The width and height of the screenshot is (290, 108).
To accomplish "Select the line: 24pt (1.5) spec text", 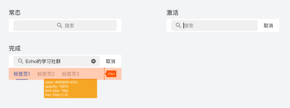I will [x=56, y=95].
